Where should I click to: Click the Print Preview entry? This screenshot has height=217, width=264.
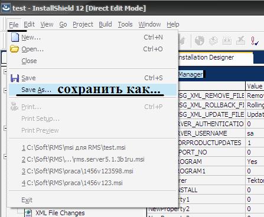(x=93, y=130)
